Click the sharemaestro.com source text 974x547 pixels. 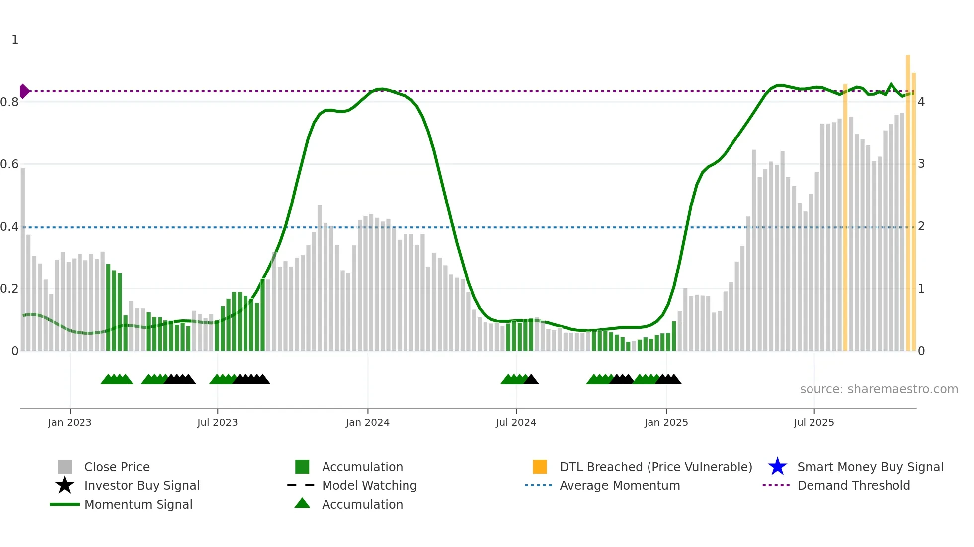point(879,389)
